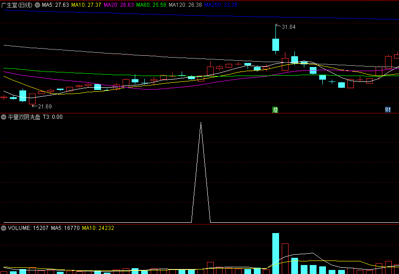Open the dropdown beside 平量双阴洗盘
This screenshot has width=399, height=274.
pyautogui.click(x=4, y=117)
